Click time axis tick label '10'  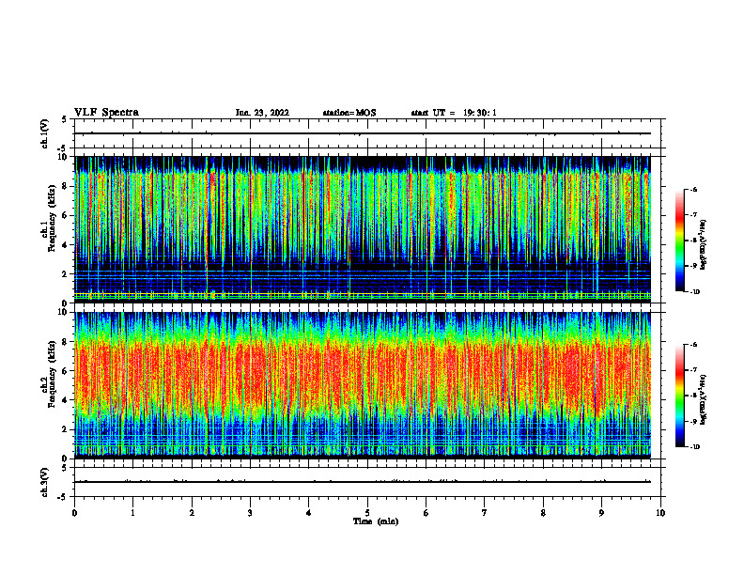pyautogui.click(x=660, y=513)
